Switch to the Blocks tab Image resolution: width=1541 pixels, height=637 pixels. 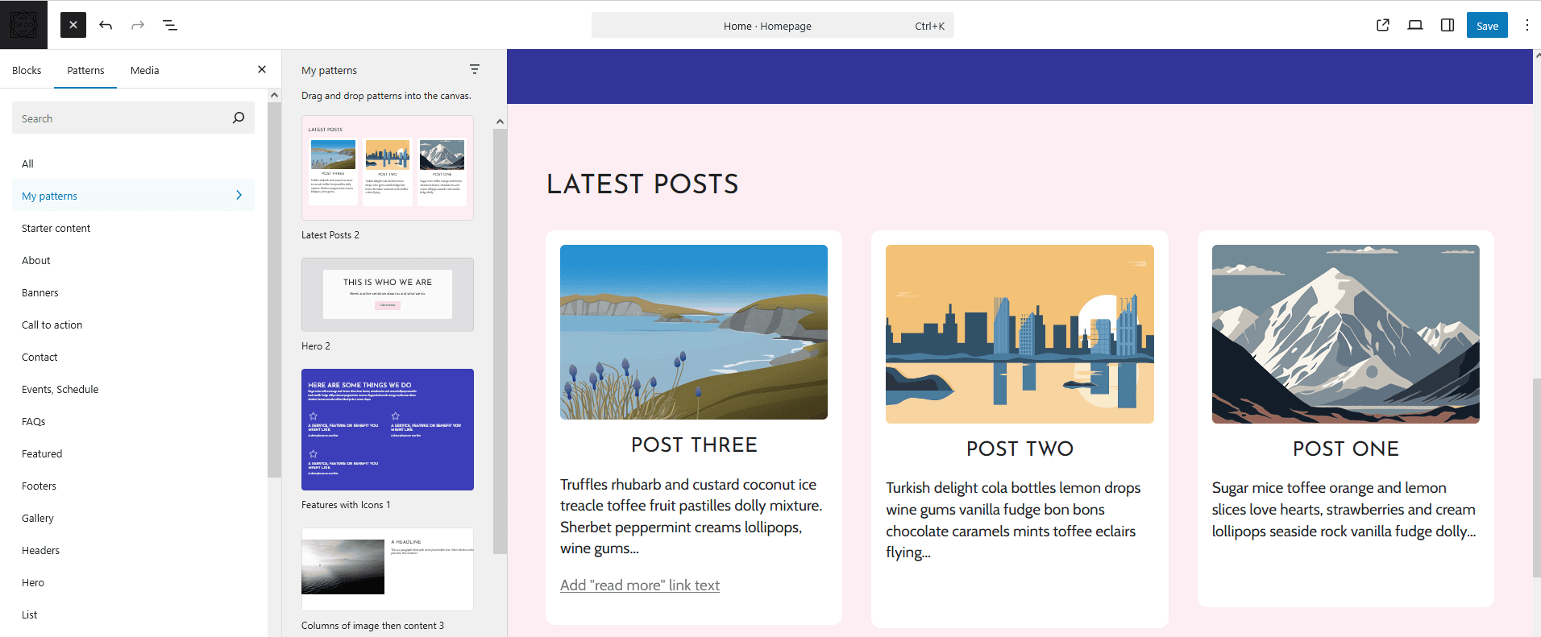point(27,70)
